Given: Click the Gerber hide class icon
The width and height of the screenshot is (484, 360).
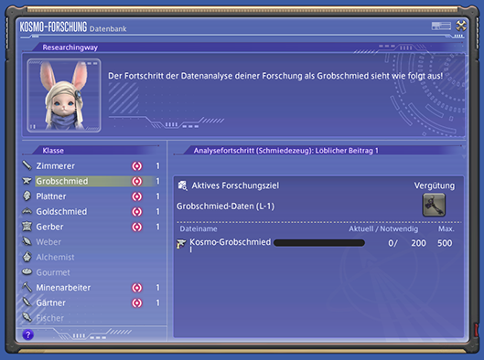Looking at the screenshot, I should [27, 227].
